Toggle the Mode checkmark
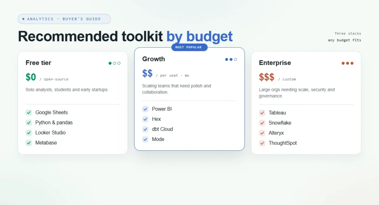Image resolution: width=379 pixels, height=205 pixels. [x=145, y=139]
